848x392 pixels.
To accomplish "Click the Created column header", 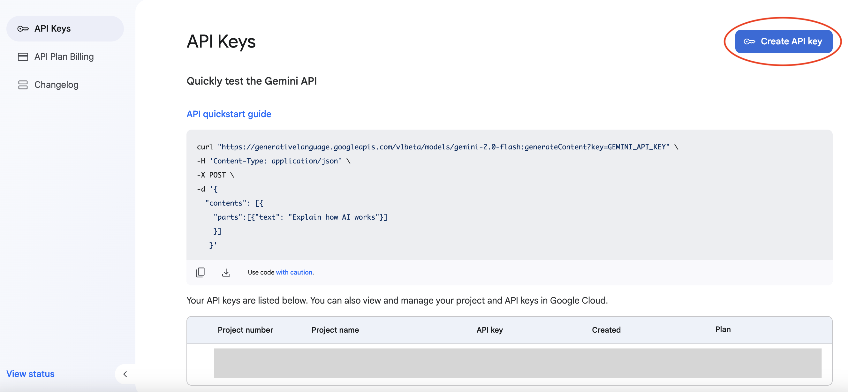I will (x=606, y=330).
